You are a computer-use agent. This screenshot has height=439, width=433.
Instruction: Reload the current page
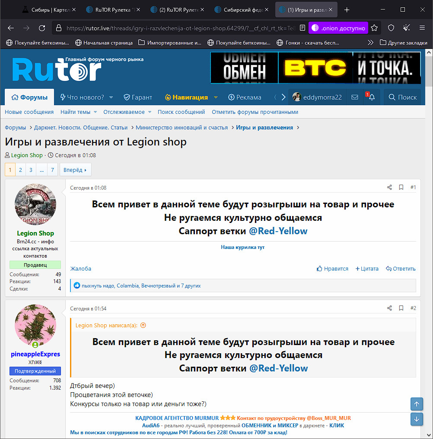[42, 28]
